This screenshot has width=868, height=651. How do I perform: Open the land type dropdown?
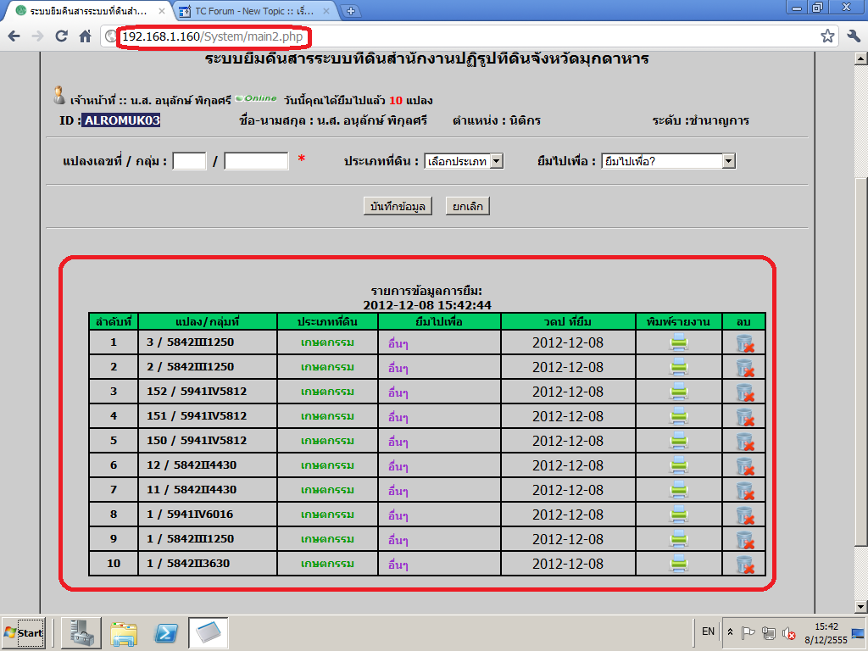(x=464, y=161)
